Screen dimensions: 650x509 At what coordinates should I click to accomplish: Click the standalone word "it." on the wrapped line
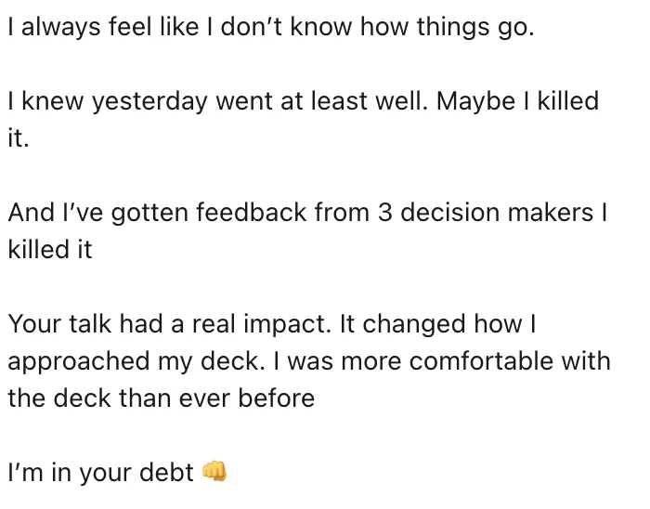point(19,137)
